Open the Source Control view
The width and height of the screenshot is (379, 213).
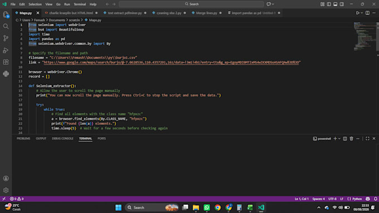(6, 38)
